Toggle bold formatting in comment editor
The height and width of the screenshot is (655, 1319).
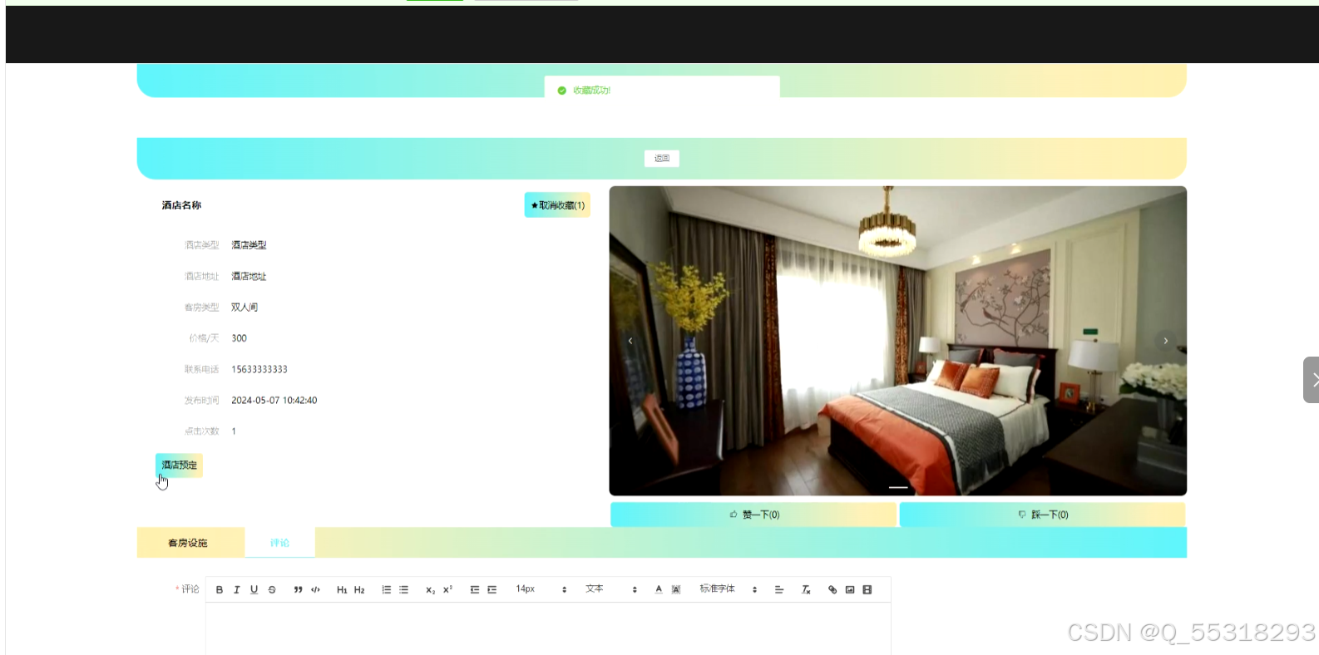click(x=220, y=589)
